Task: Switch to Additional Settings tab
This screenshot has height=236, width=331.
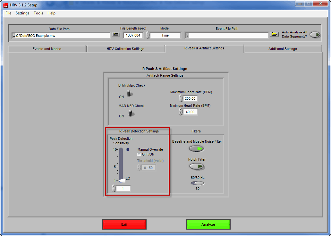Action: (283, 49)
